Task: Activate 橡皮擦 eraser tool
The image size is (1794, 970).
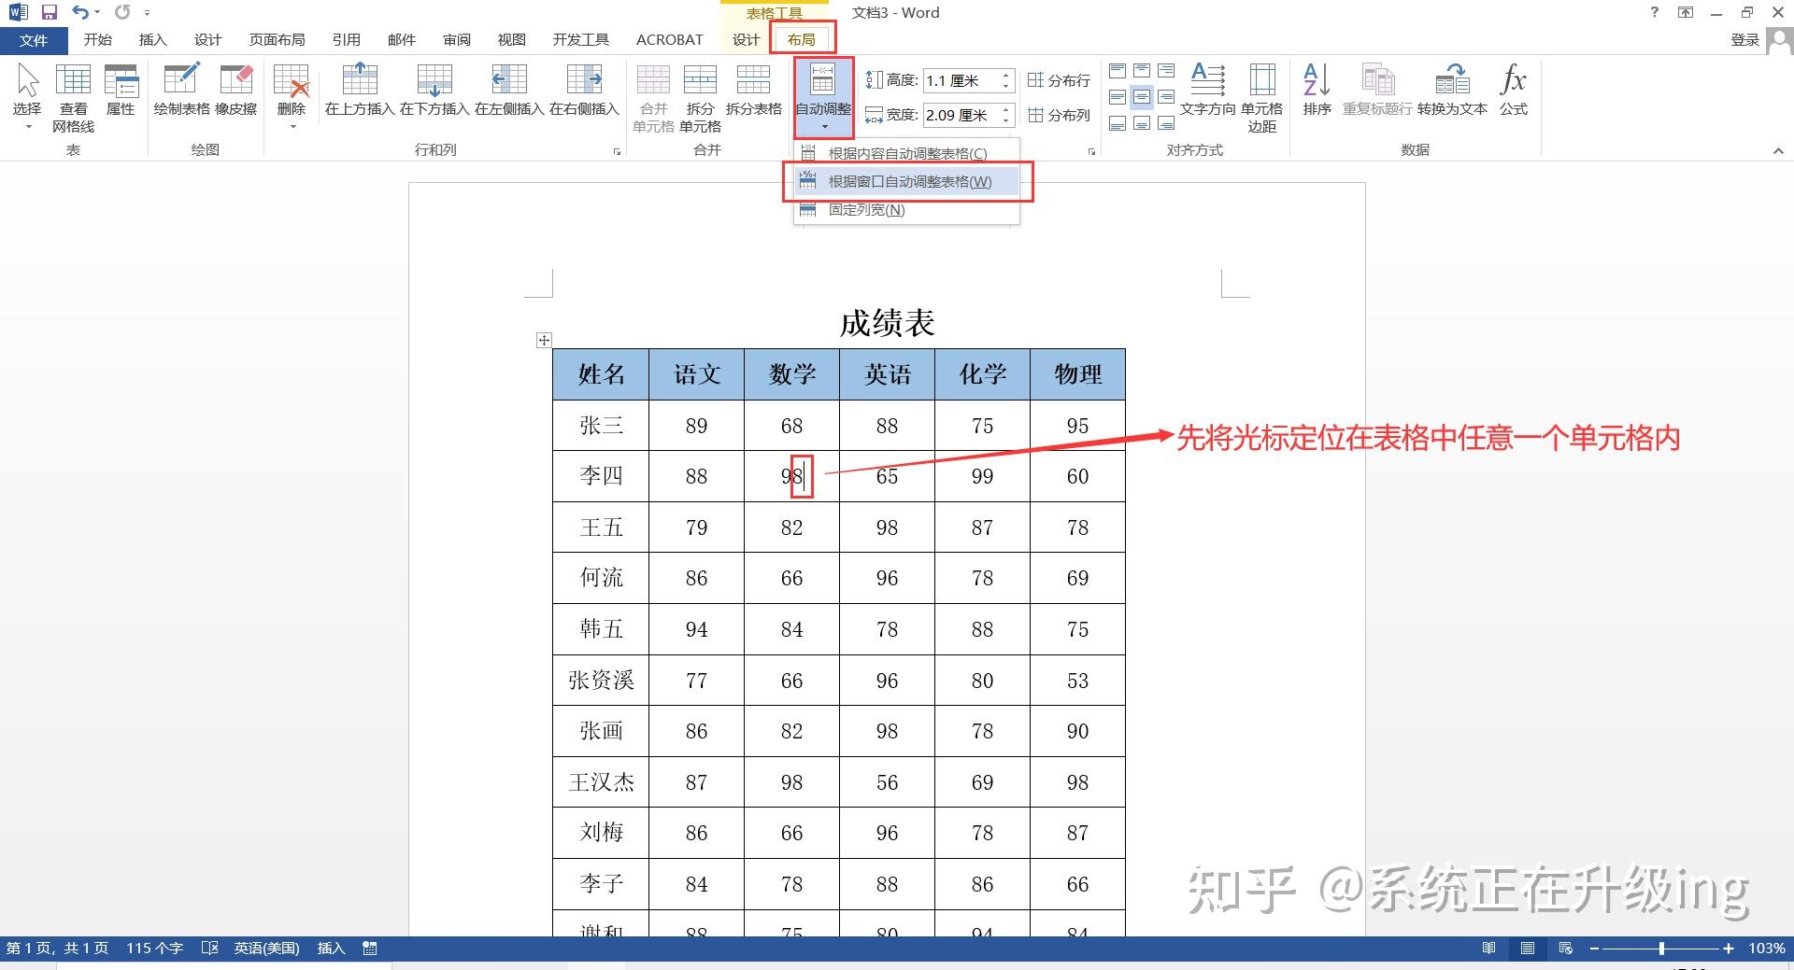Action: coord(235,91)
